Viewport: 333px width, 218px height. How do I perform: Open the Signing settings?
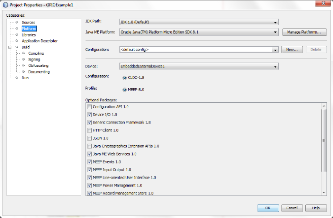click(x=34, y=60)
